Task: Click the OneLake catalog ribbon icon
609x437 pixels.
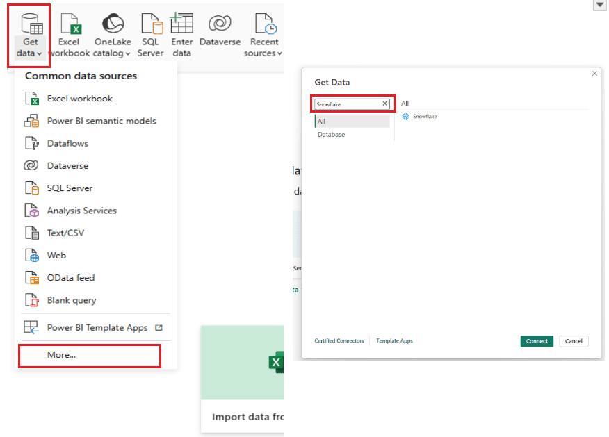Action: [x=113, y=24]
